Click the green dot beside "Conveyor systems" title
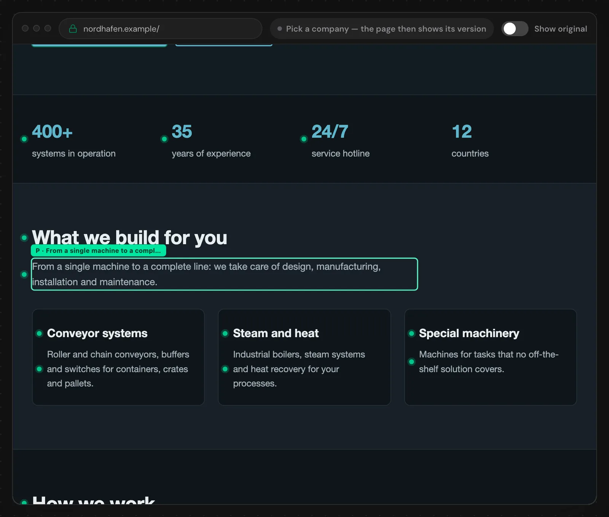 click(x=39, y=334)
